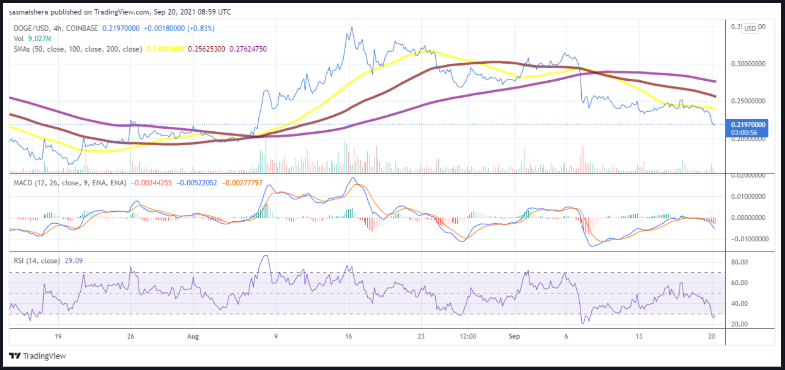Screen dimensions: 785x370
Task: Click the +0.00180000 price change value
Action: tap(164, 28)
